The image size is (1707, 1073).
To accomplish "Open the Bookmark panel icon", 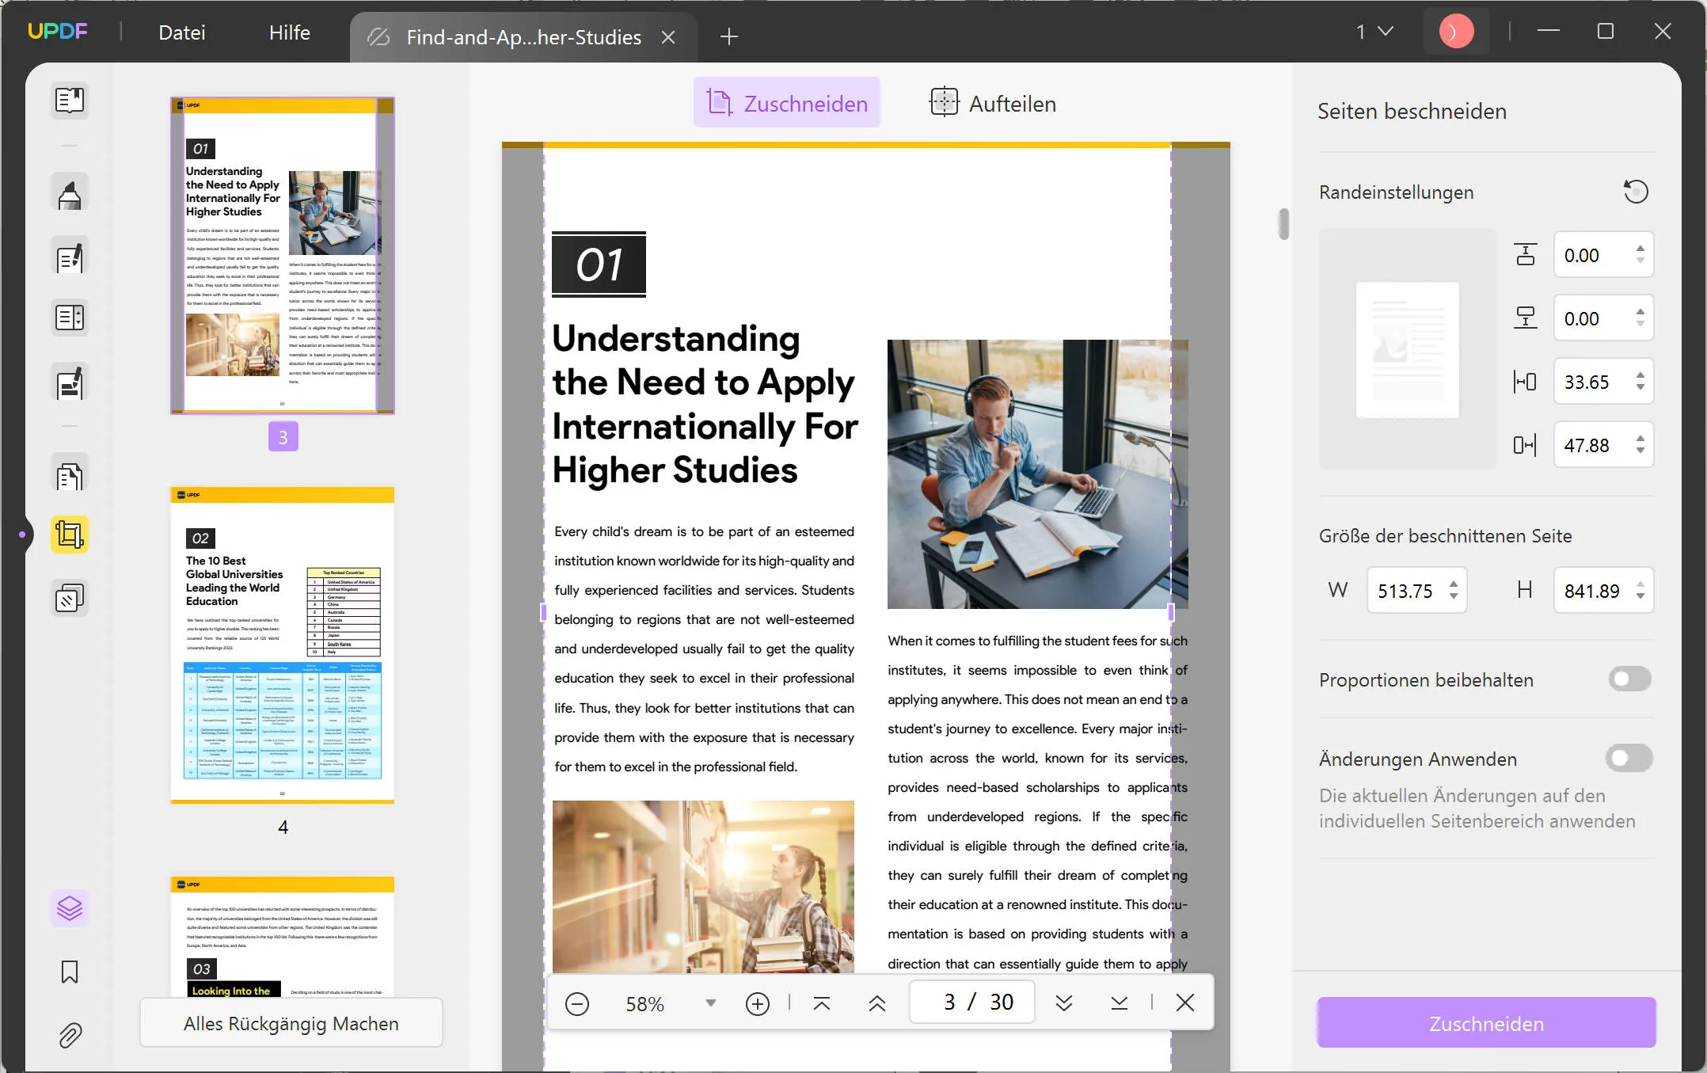I will point(70,972).
